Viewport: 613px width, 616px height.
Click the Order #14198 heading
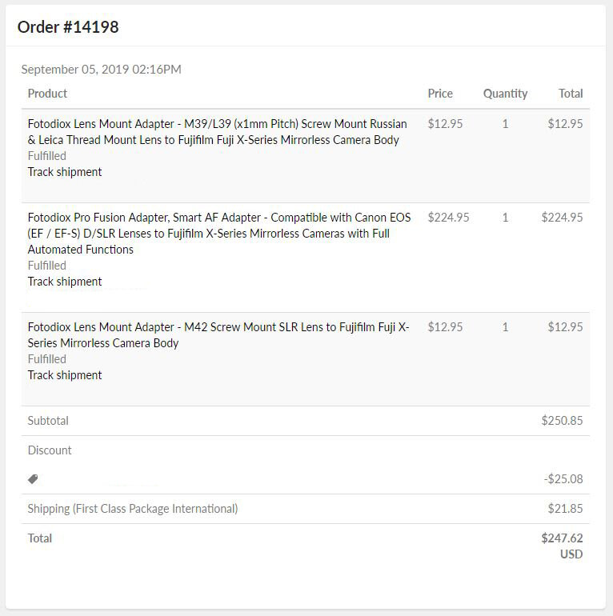(x=68, y=27)
